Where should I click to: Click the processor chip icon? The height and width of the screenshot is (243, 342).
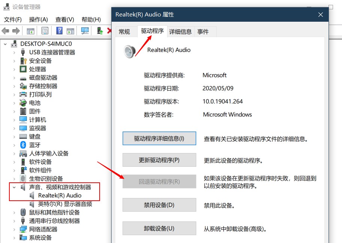(23, 69)
